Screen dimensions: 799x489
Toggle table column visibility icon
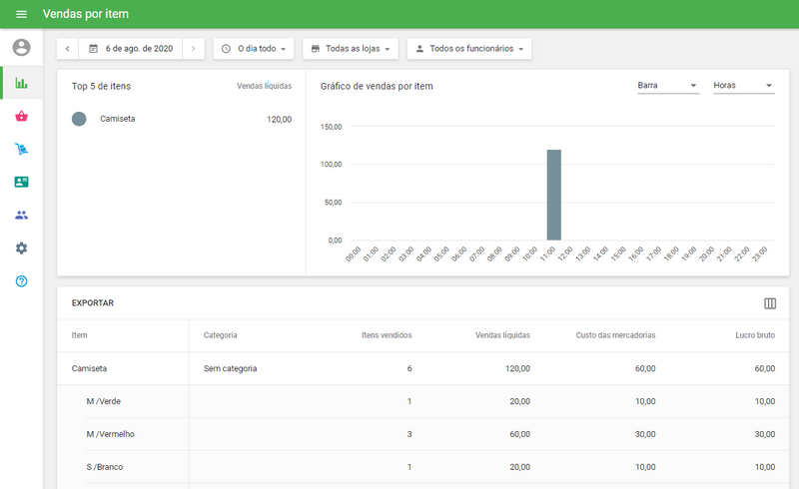click(770, 303)
